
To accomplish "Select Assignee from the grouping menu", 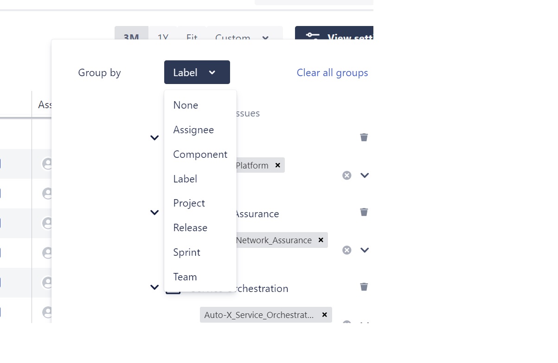I will pyautogui.click(x=193, y=130).
